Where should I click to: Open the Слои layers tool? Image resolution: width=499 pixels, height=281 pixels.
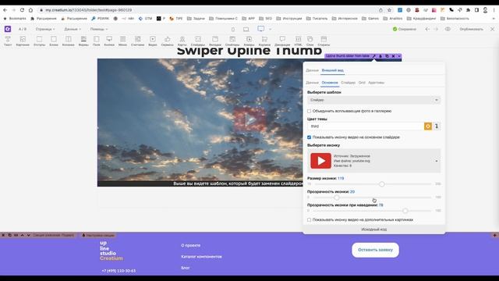(x=310, y=41)
